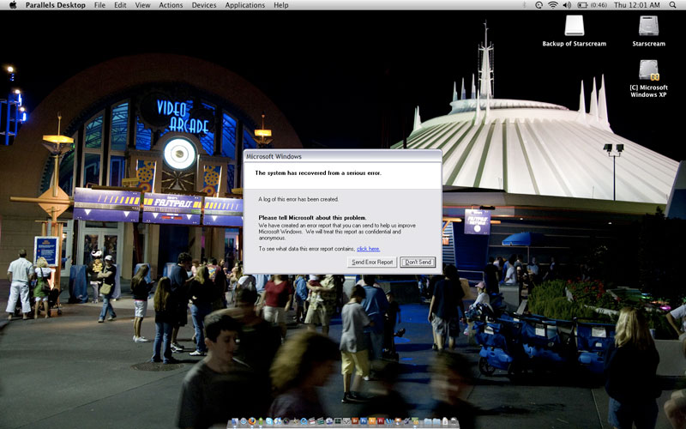Launch Microsoft Word from the Dock
686x429 pixels.
pos(389,421)
